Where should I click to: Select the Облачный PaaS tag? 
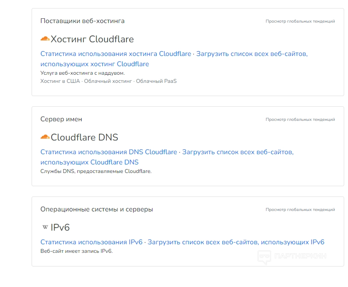tap(156, 81)
